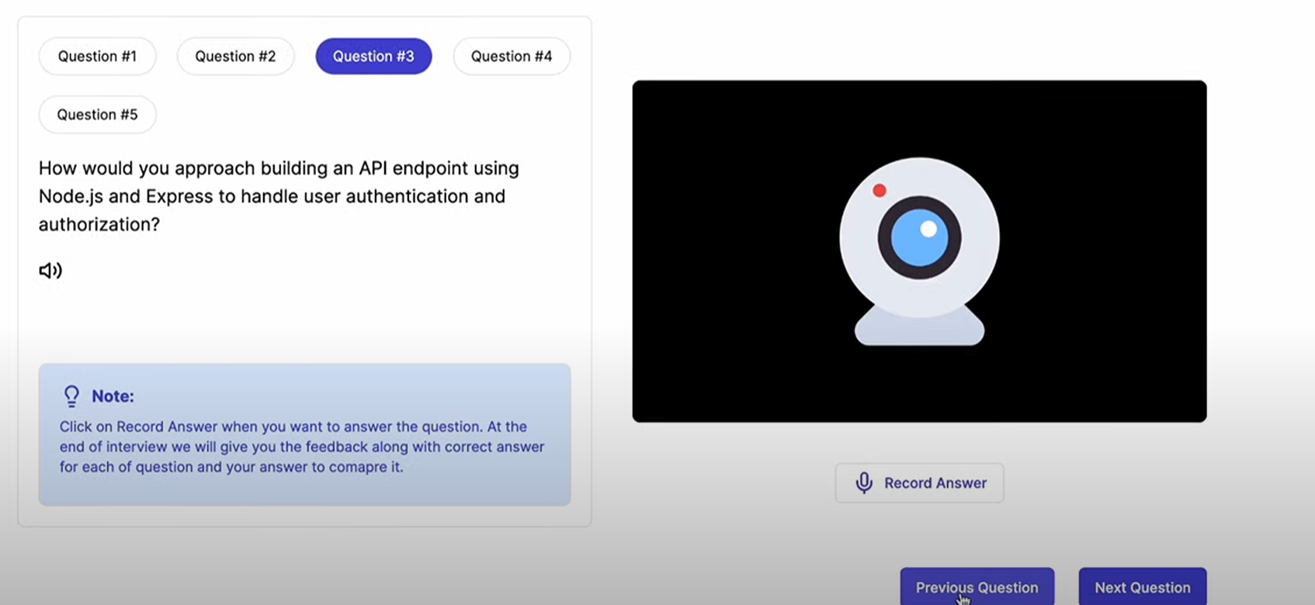Advance using the Next Question button

click(x=1142, y=587)
